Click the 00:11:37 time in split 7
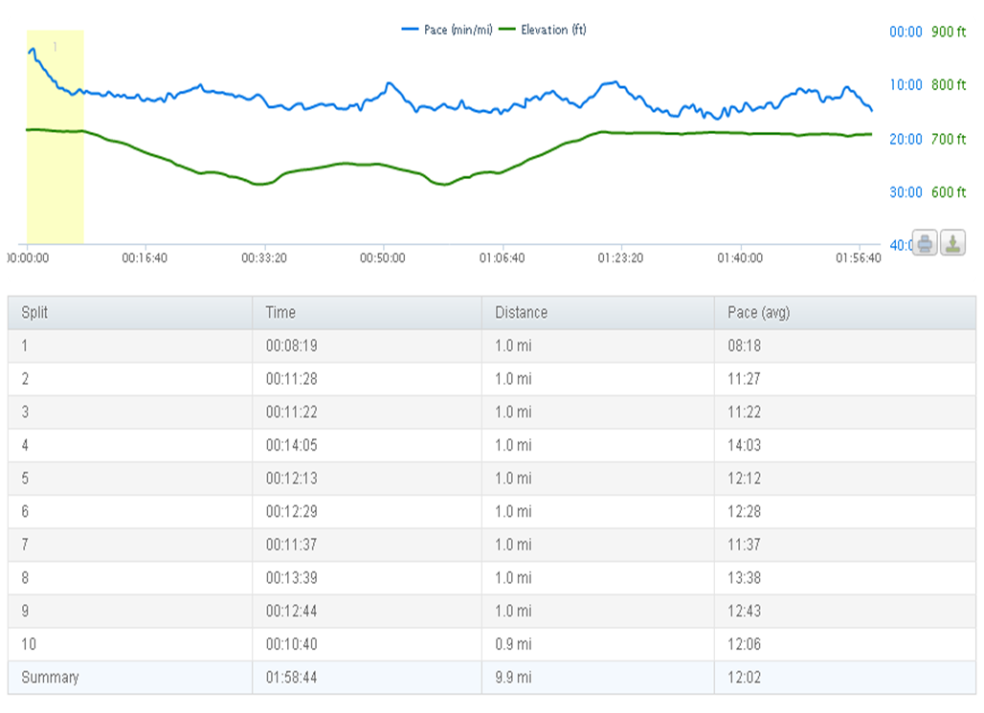Viewport: 984px width, 713px height. pos(290,545)
